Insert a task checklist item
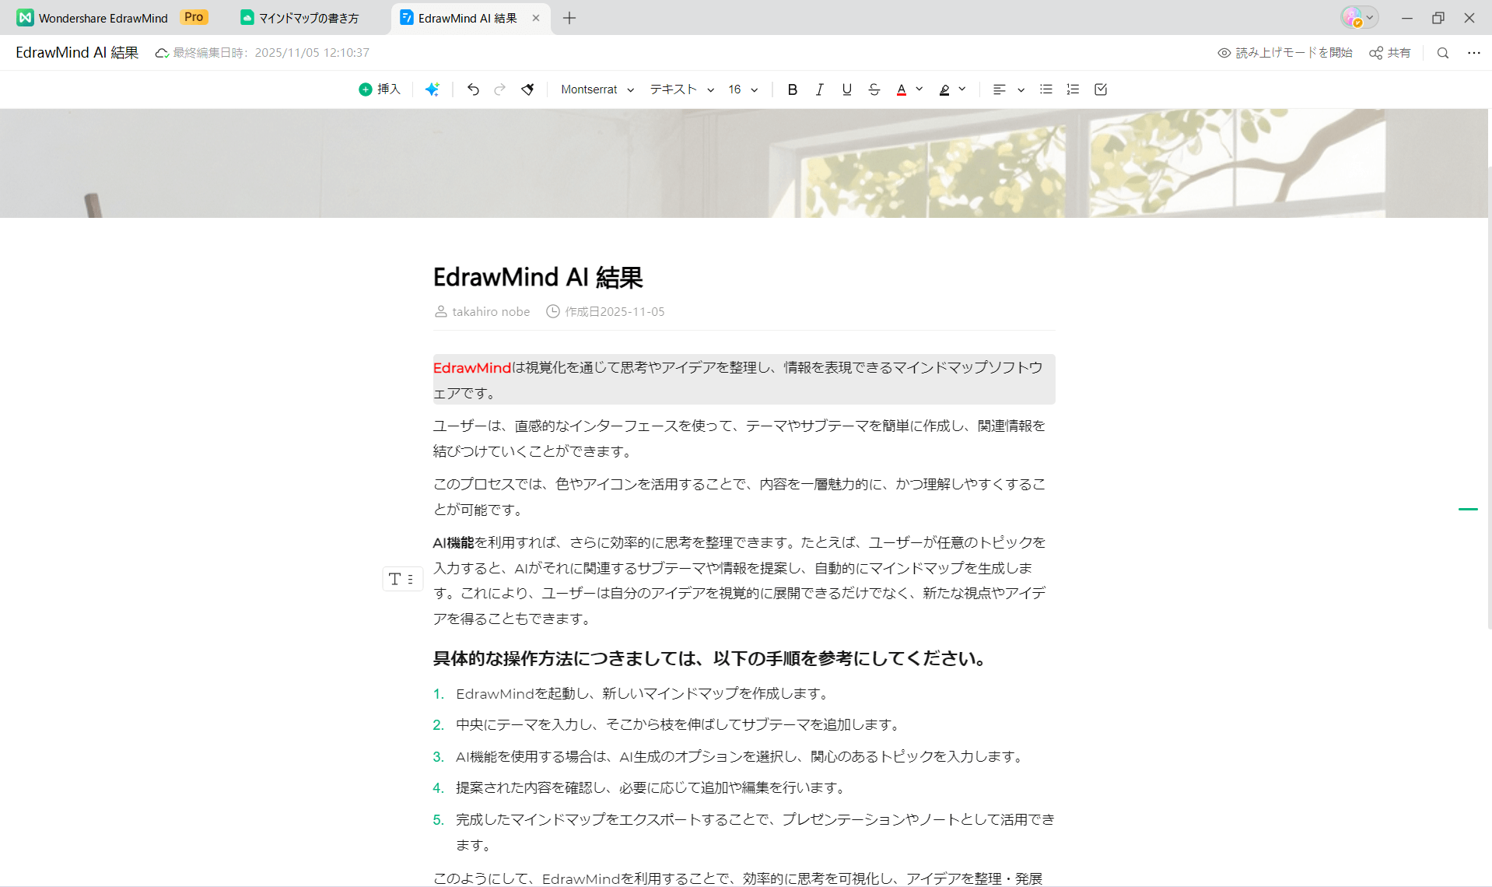Viewport: 1492px width, 887px height. pyautogui.click(x=1099, y=89)
